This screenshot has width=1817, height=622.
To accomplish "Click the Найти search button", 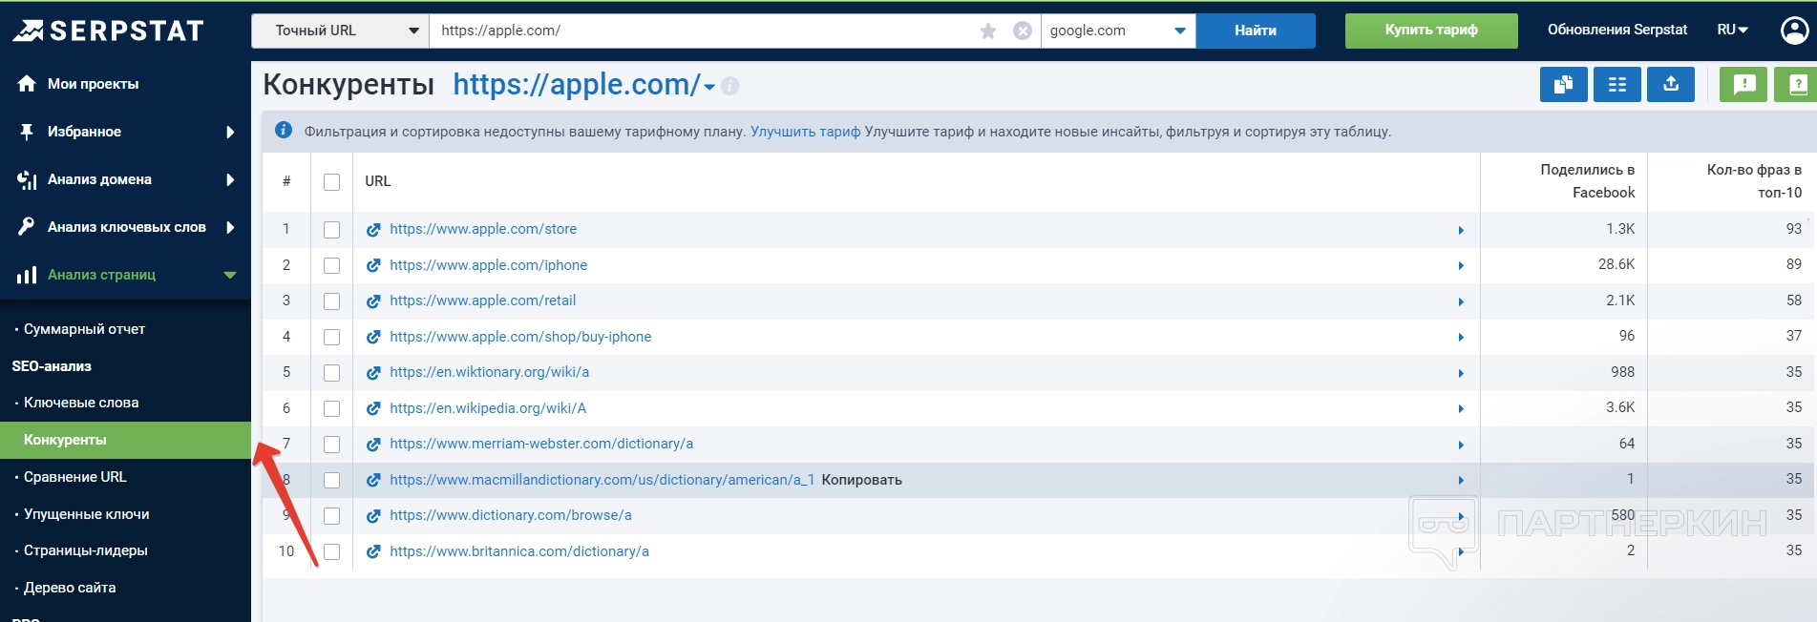I will click(x=1256, y=31).
